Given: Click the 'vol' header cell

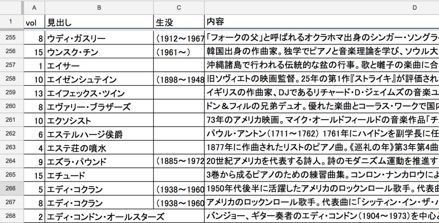Looking at the screenshot, I should pyautogui.click(x=34, y=21).
